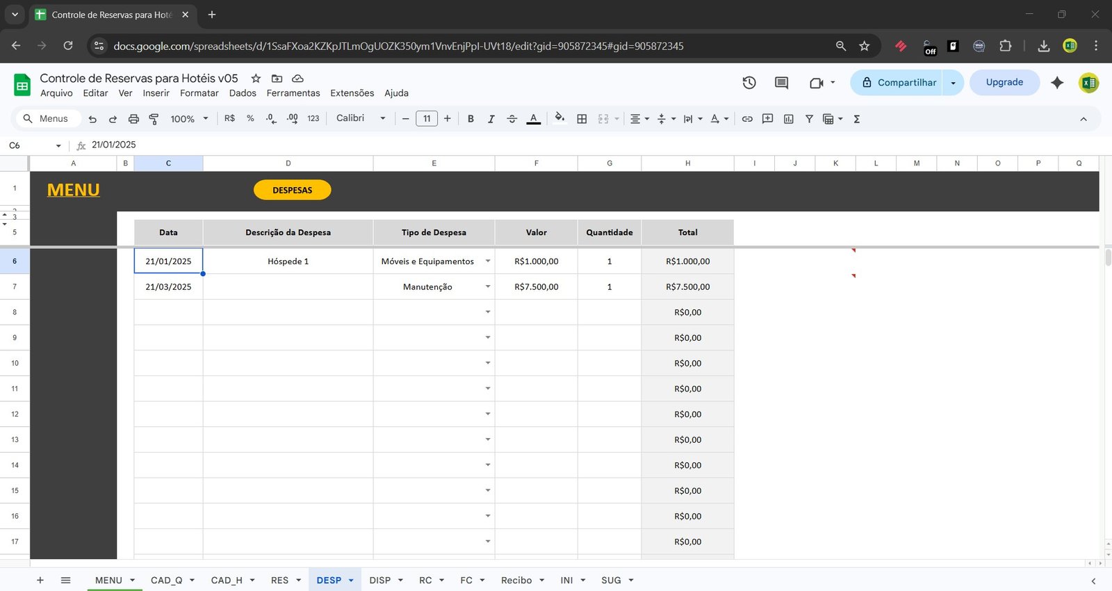Toggle strikethrough formatting
This screenshot has height=591, width=1112.
click(x=512, y=119)
